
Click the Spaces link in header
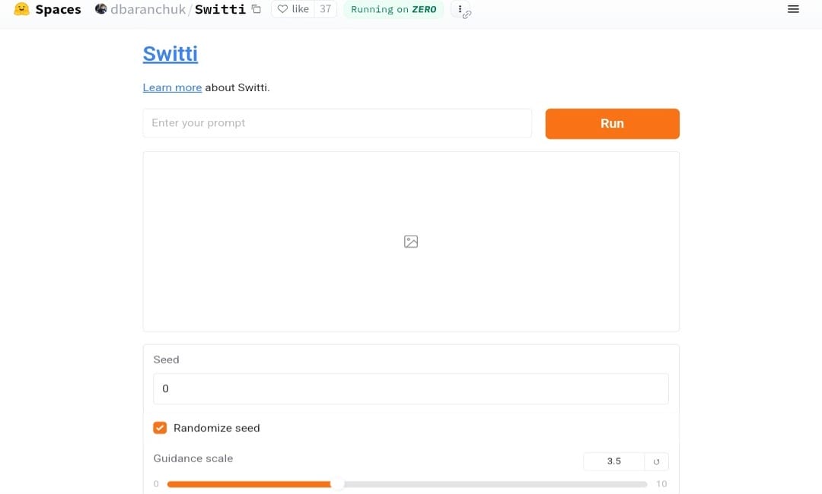pos(58,9)
